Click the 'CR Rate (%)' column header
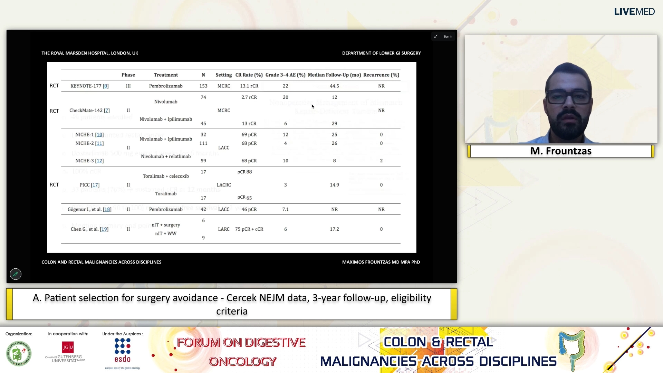 (249, 75)
